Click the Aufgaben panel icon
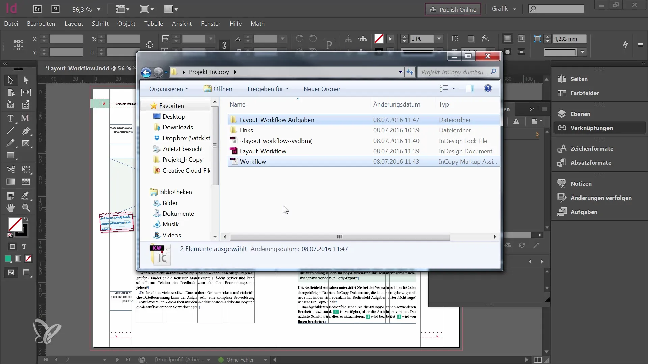The height and width of the screenshot is (364, 648). click(x=562, y=212)
